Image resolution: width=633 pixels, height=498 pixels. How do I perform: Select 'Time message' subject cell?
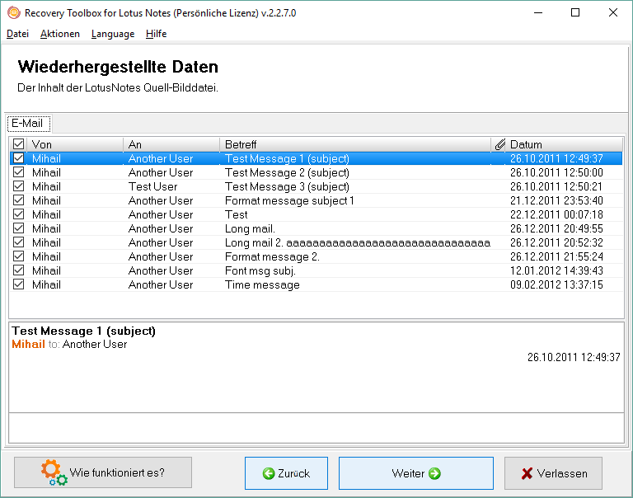pos(262,284)
